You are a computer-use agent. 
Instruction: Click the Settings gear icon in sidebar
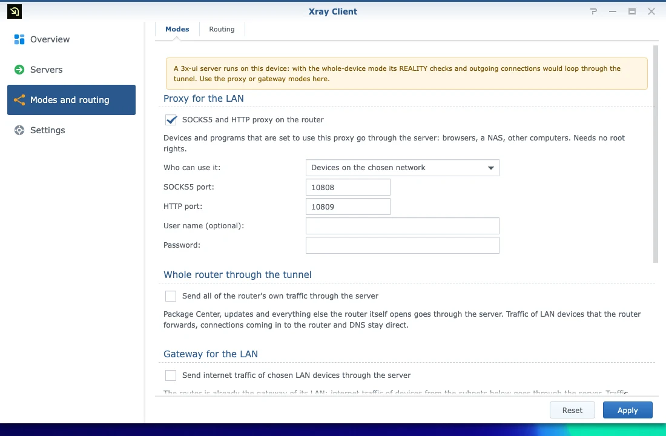[x=19, y=130]
